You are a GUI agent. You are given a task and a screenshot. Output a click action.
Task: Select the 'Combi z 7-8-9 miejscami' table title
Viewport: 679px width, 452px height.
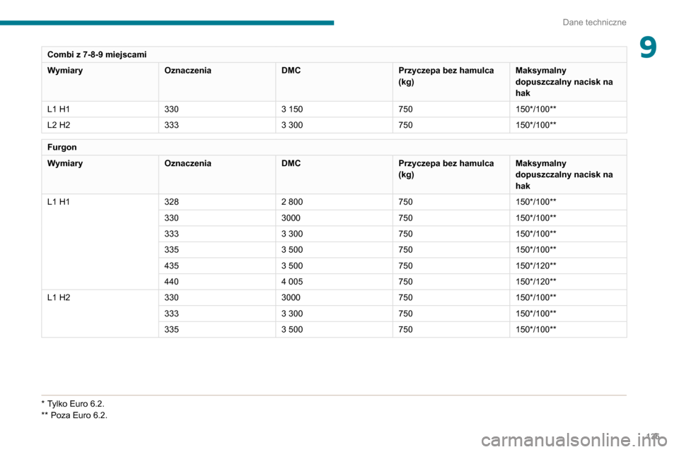(98, 54)
